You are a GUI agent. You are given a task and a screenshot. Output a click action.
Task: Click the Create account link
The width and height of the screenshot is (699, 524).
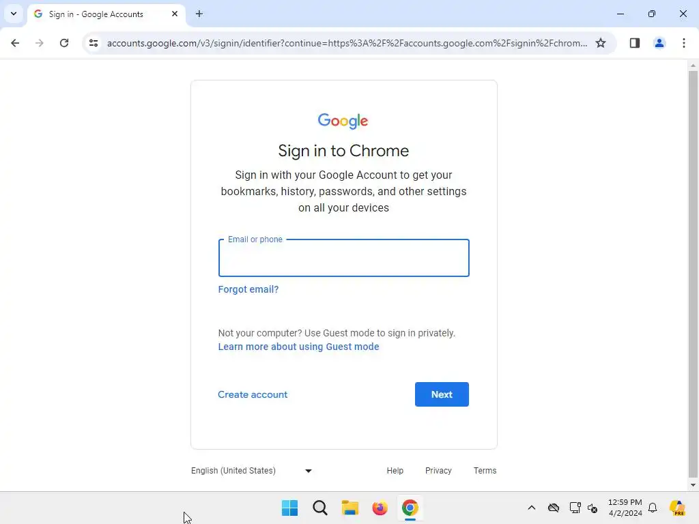[x=253, y=394]
